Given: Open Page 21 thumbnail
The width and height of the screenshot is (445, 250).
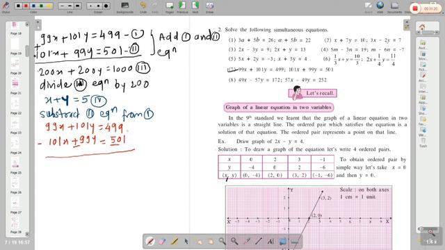Looking at the screenshot, I should pyautogui.click(x=15, y=85).
